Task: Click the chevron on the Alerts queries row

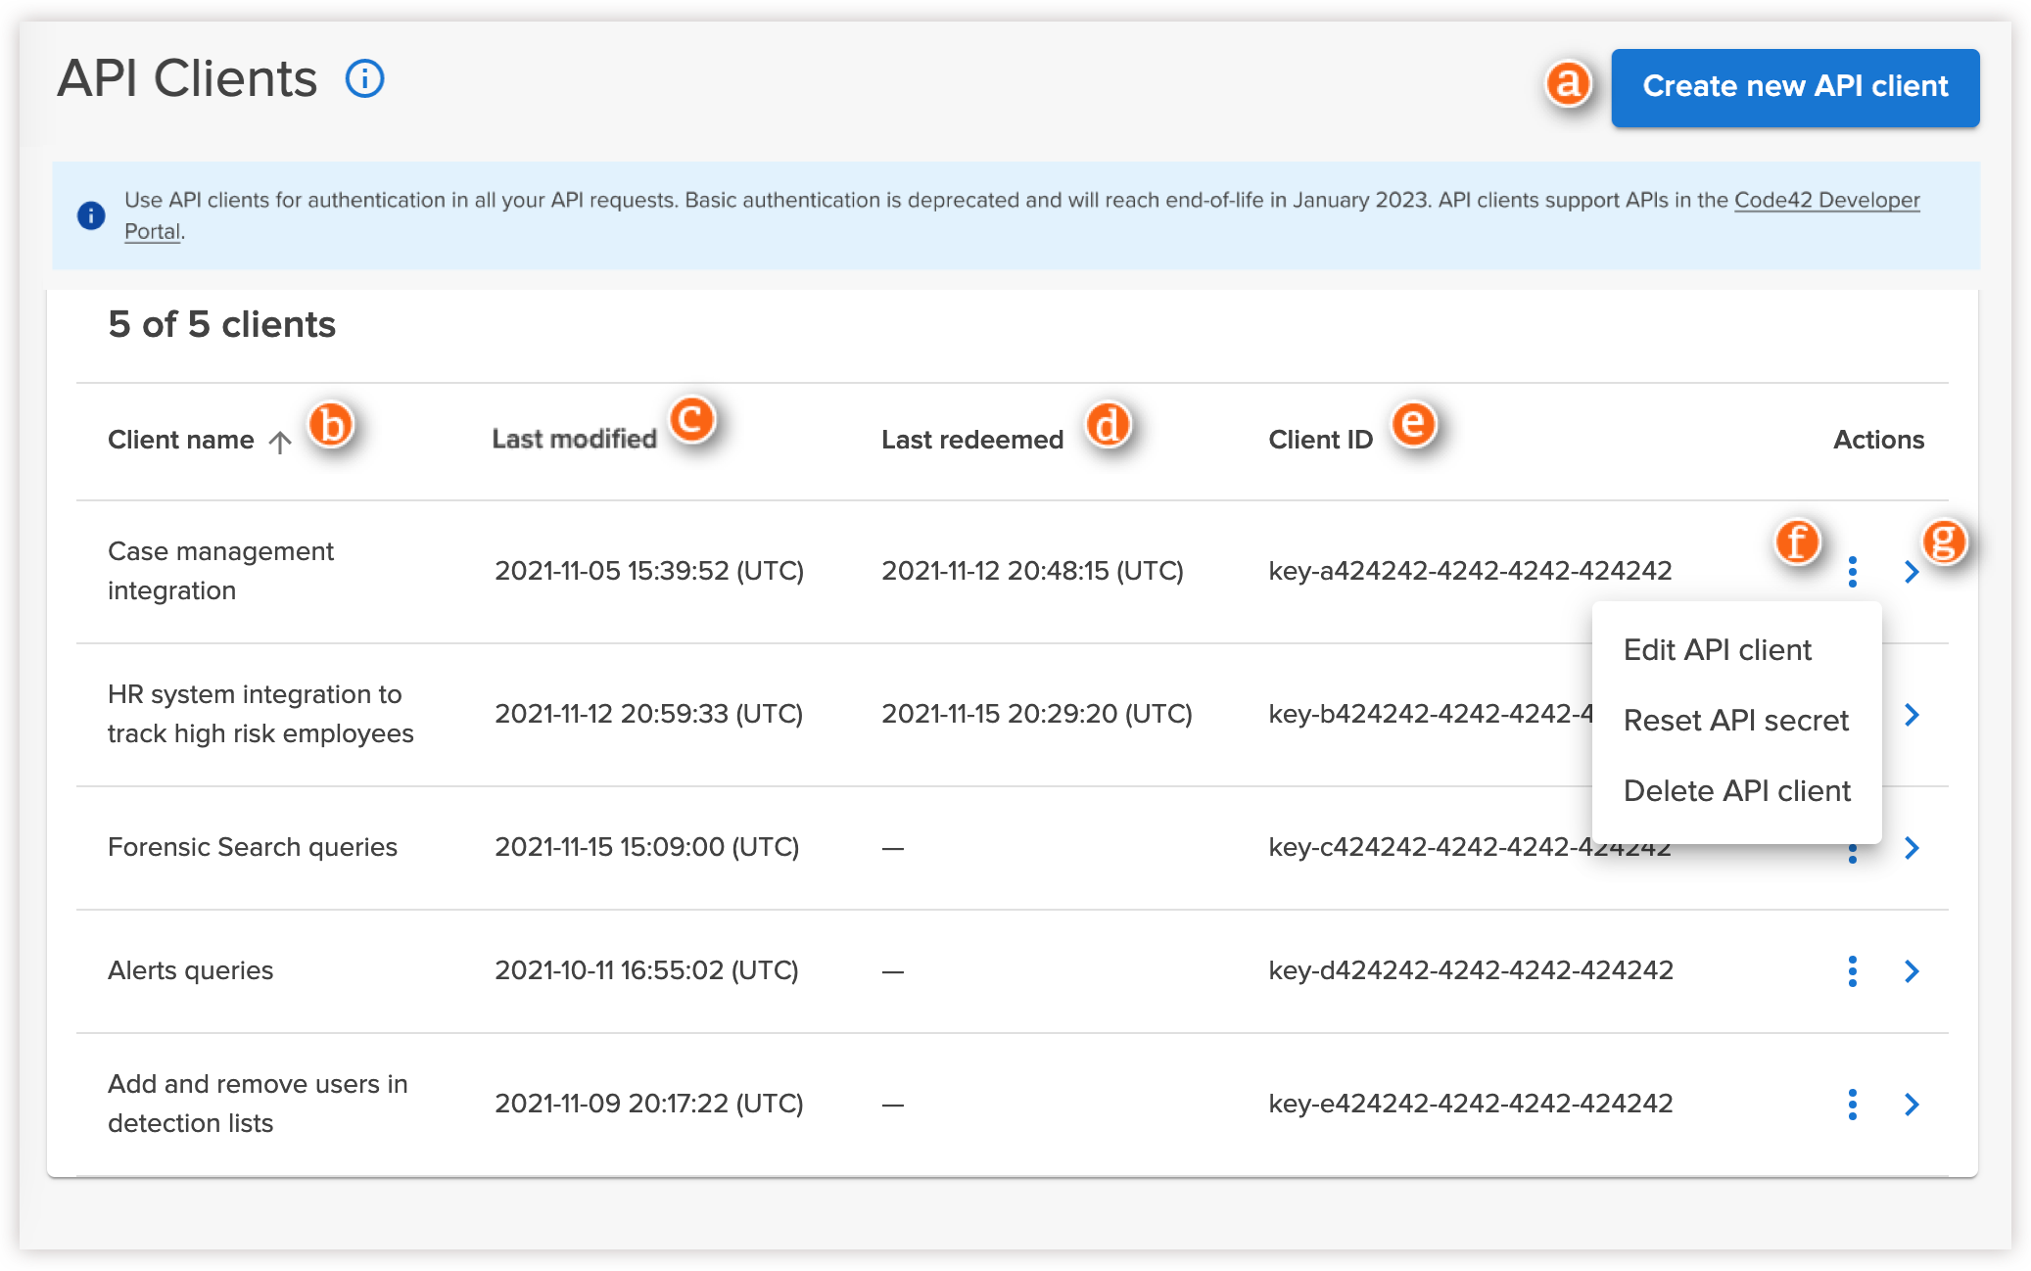Action: 1913,971
